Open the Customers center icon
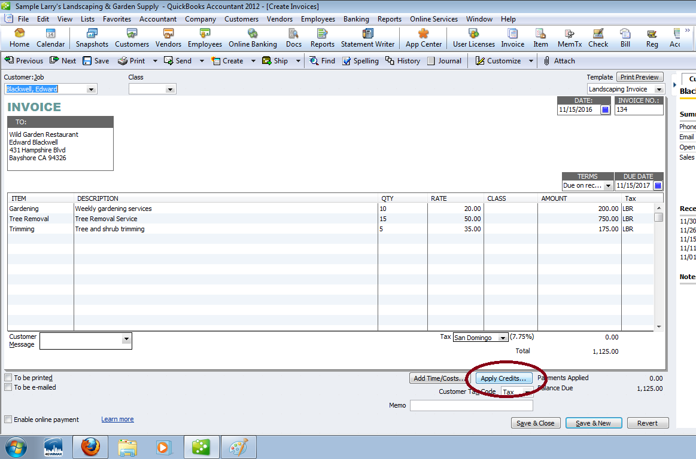Viewport: 696px width, 459px height. [x=132, y=38]
